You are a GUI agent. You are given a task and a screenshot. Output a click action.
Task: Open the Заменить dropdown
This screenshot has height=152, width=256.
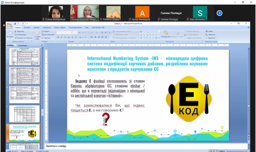tap(211, 35)
